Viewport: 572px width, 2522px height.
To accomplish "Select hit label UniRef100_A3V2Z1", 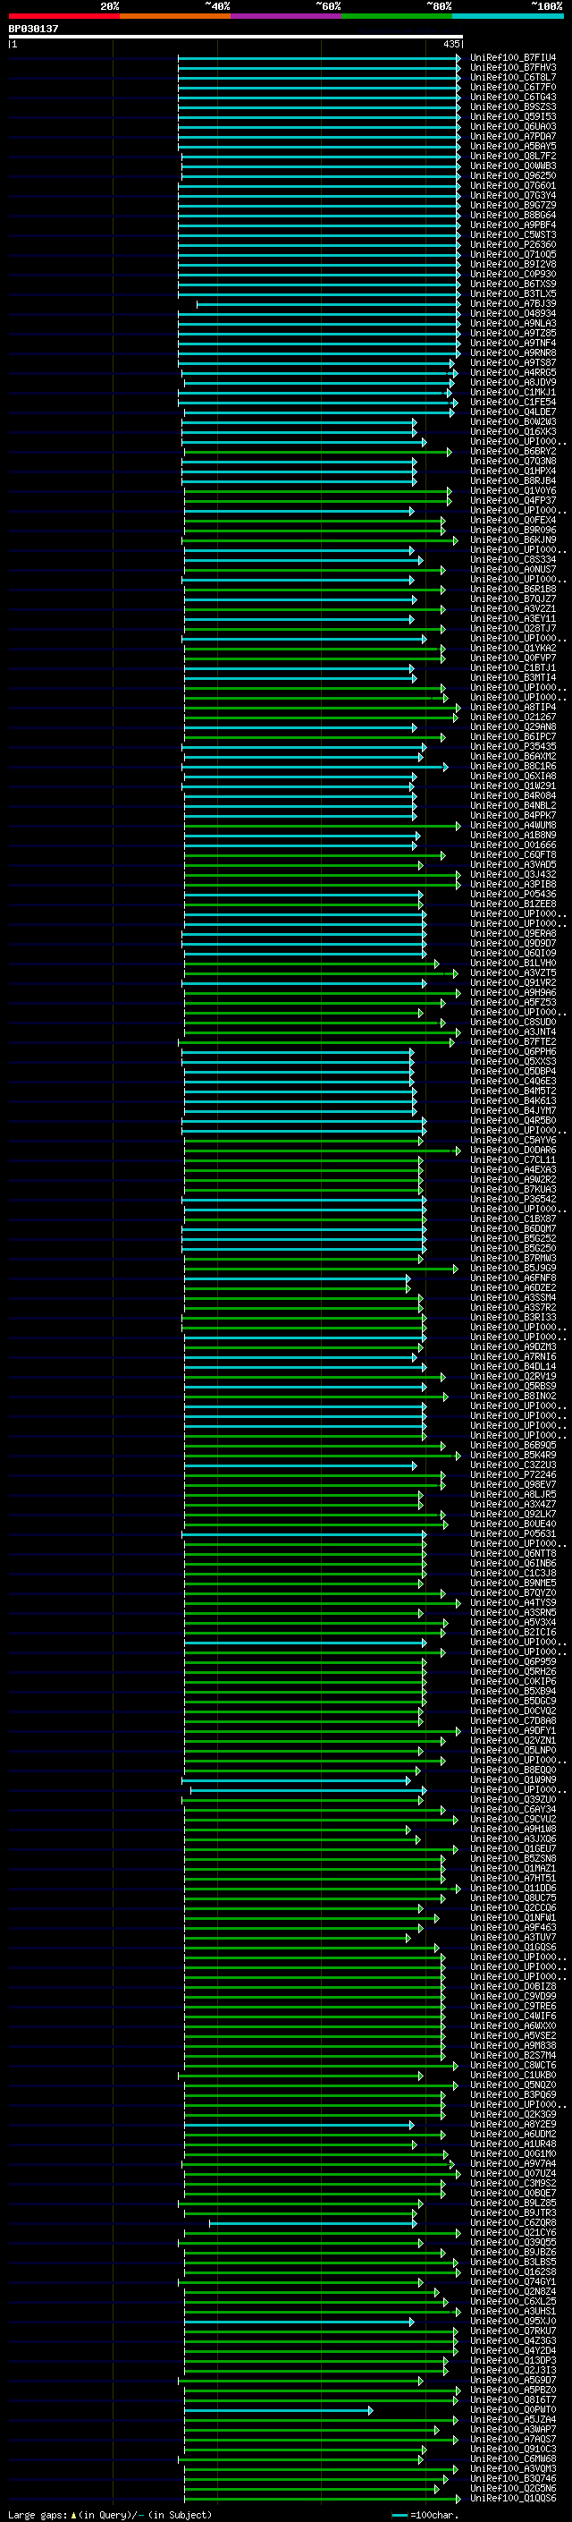I will [x=512, y=609].
